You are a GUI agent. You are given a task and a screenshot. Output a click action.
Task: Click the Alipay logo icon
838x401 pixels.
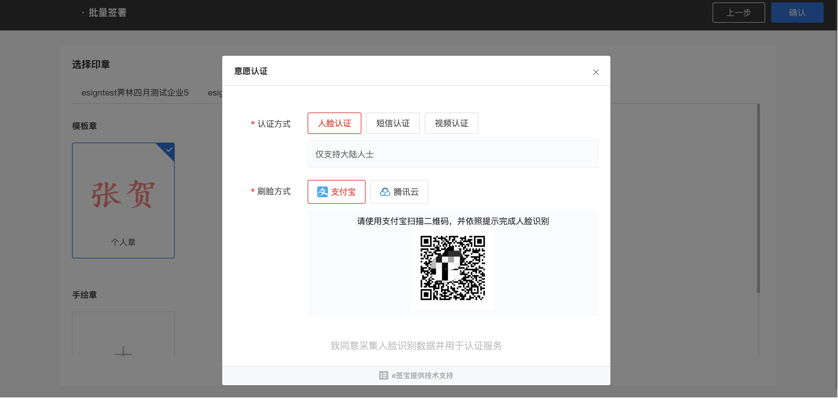point(322,192)
